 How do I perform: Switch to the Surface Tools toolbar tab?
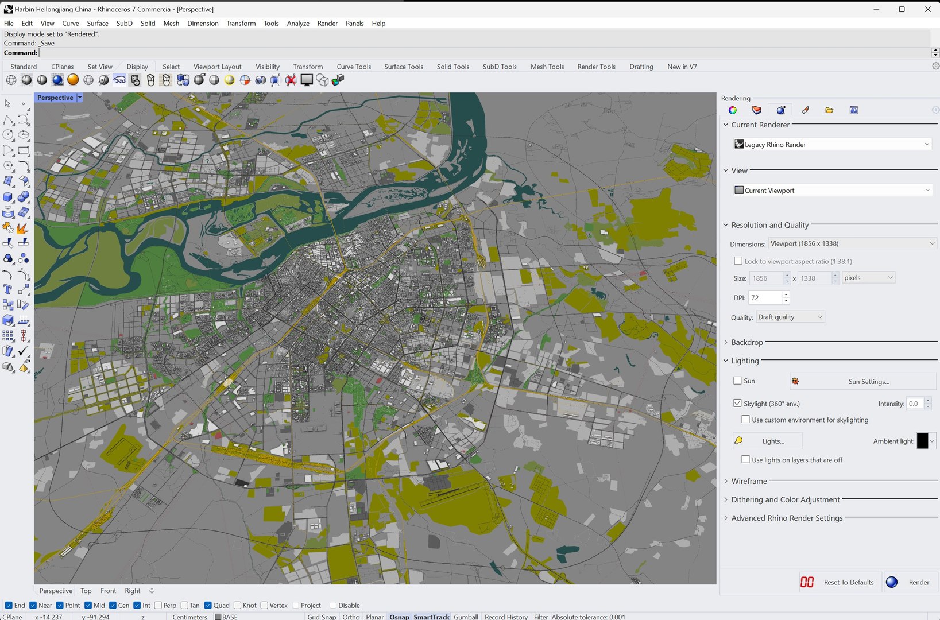[x=403, y=67]
